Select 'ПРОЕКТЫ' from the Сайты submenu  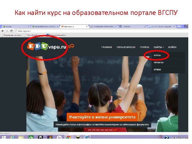point(159,62)
